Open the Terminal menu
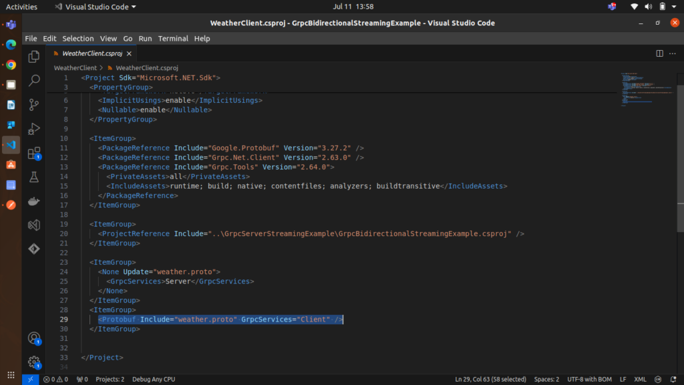This screenshot has height=385, width=684. [x=172, y=39]
